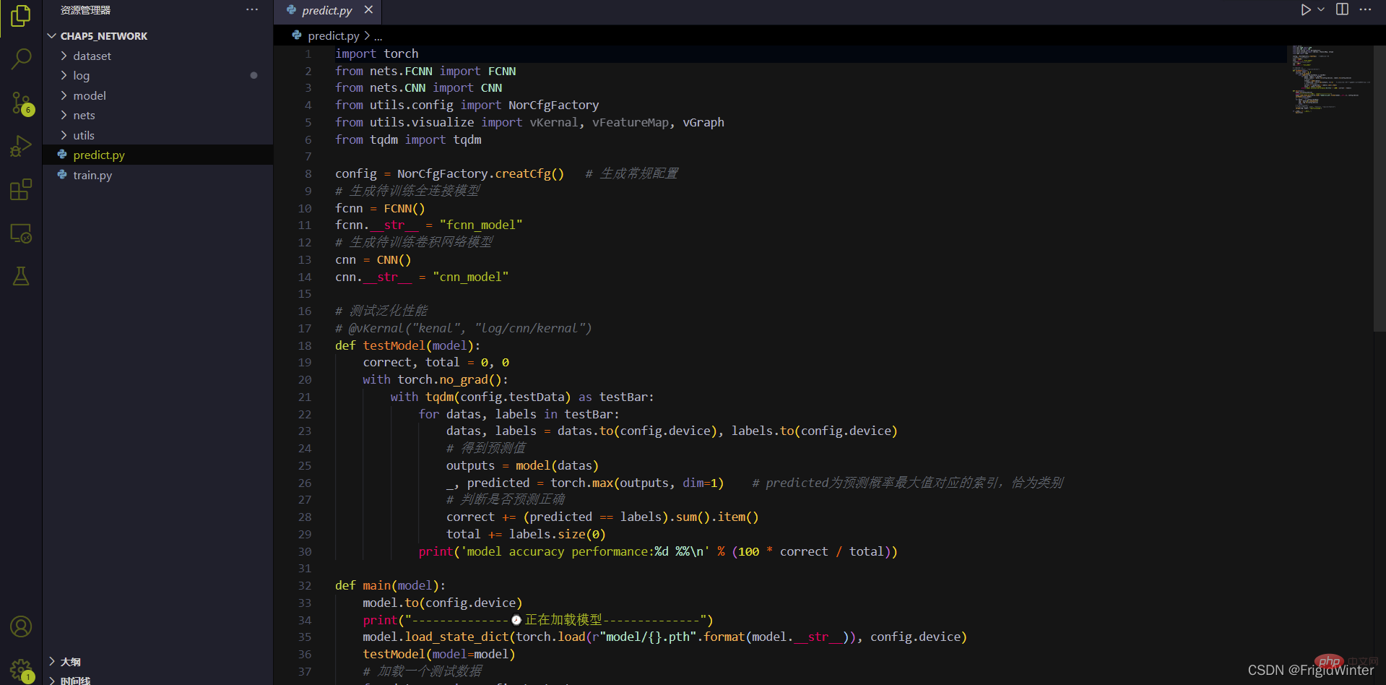Open Source Control view with badge

[x=21, y=103]
